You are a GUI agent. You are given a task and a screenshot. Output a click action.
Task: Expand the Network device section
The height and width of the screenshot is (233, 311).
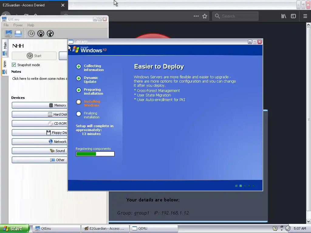pyautogui.click(x=40, y=142)
